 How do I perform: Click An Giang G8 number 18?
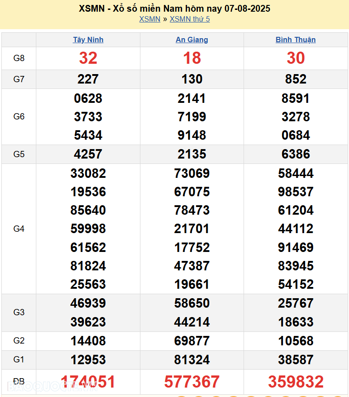coord(192,58)
